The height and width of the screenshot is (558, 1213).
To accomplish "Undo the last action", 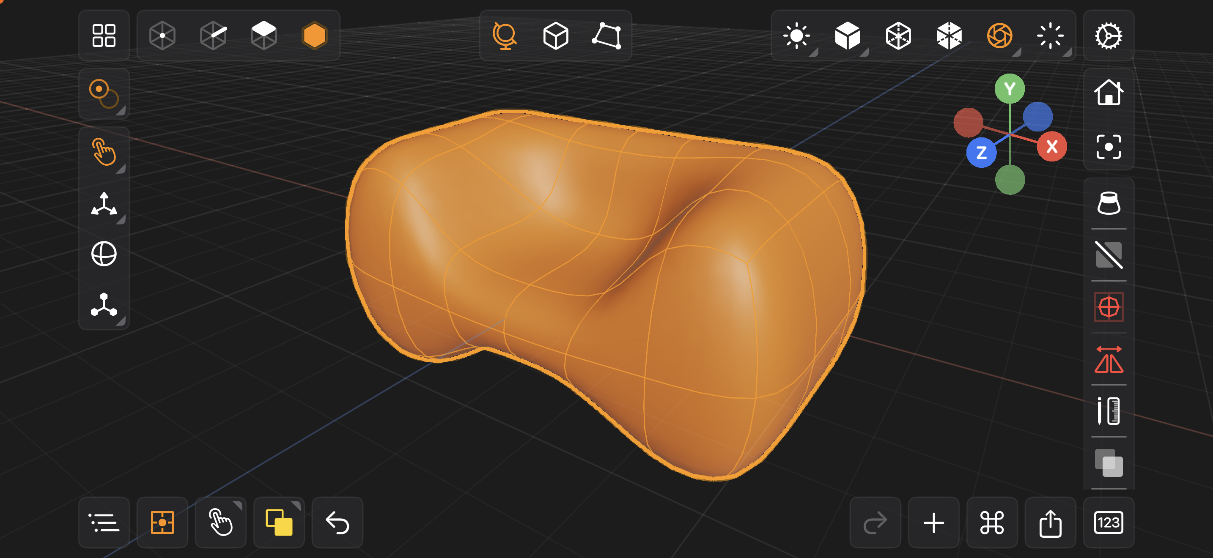I will pyautogui.click(x=337, y=522).
